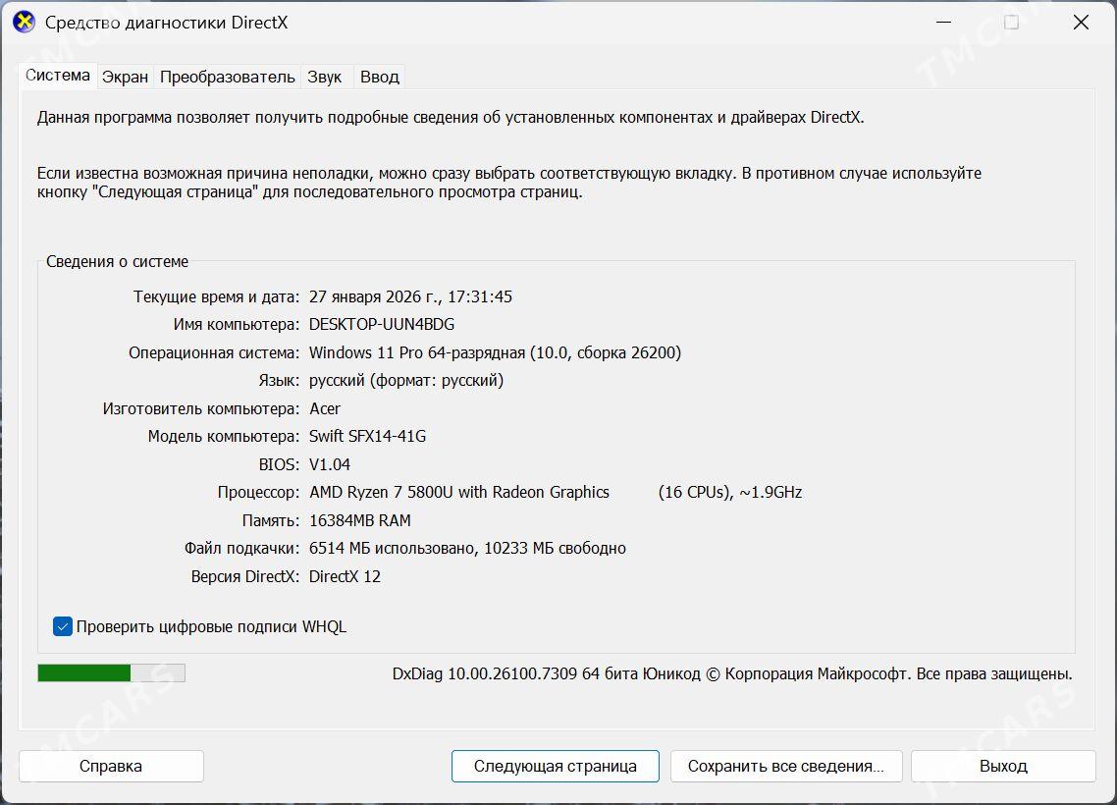Click Сохранить все сведения button
1117x805 pixels.
click(785, 766)
